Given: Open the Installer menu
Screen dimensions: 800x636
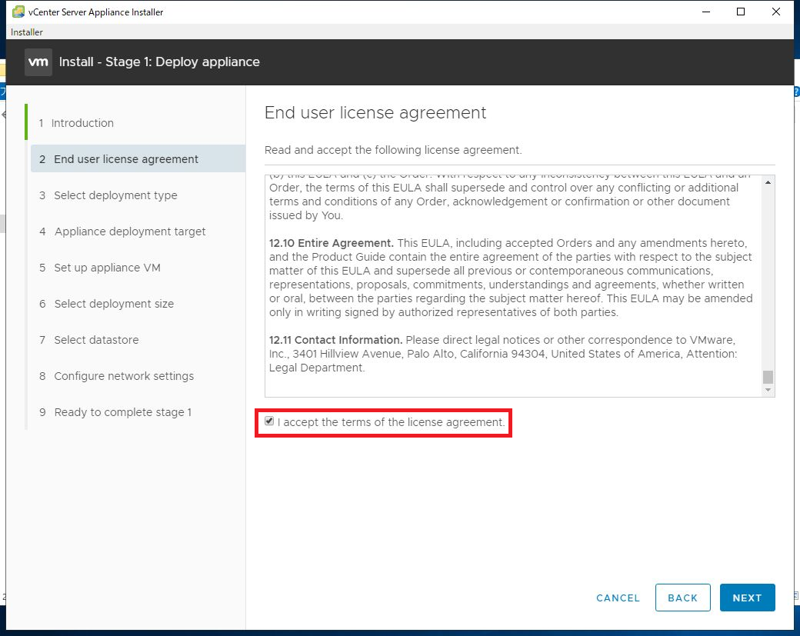Looking at the screenshot, I should click(x=26, y=32).
